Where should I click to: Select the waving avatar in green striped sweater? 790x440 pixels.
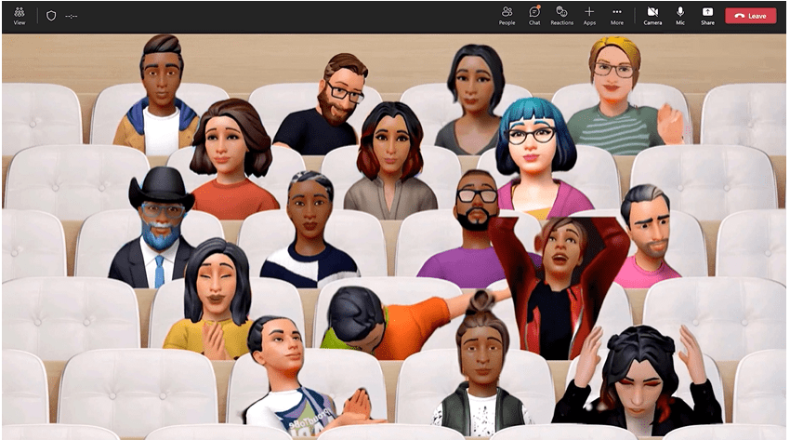point(618,98)
